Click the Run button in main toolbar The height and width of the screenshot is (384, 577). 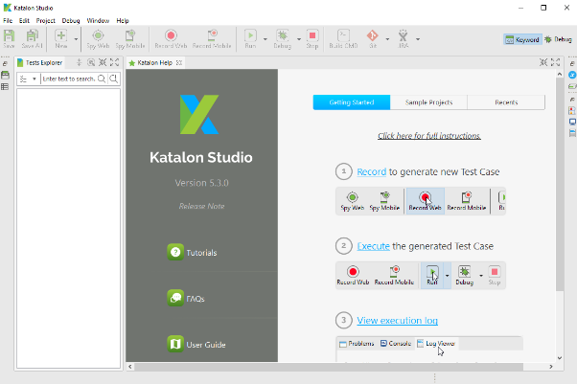(250, 38)
